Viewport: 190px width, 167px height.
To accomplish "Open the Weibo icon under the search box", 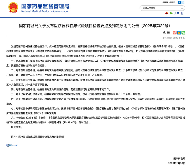I will coord(167,13).
